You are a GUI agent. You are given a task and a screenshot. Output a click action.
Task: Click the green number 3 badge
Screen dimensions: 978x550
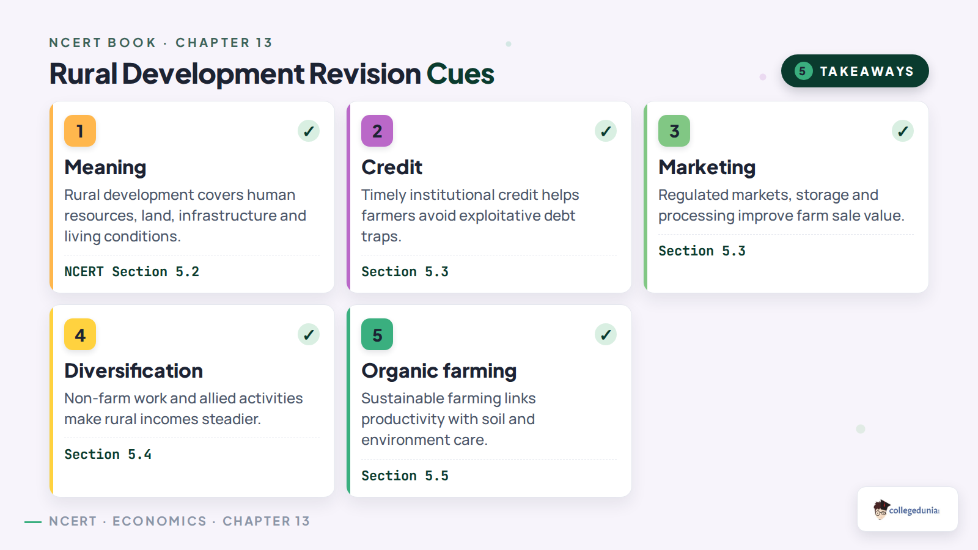pyautogui.click(x=674, y=131)
